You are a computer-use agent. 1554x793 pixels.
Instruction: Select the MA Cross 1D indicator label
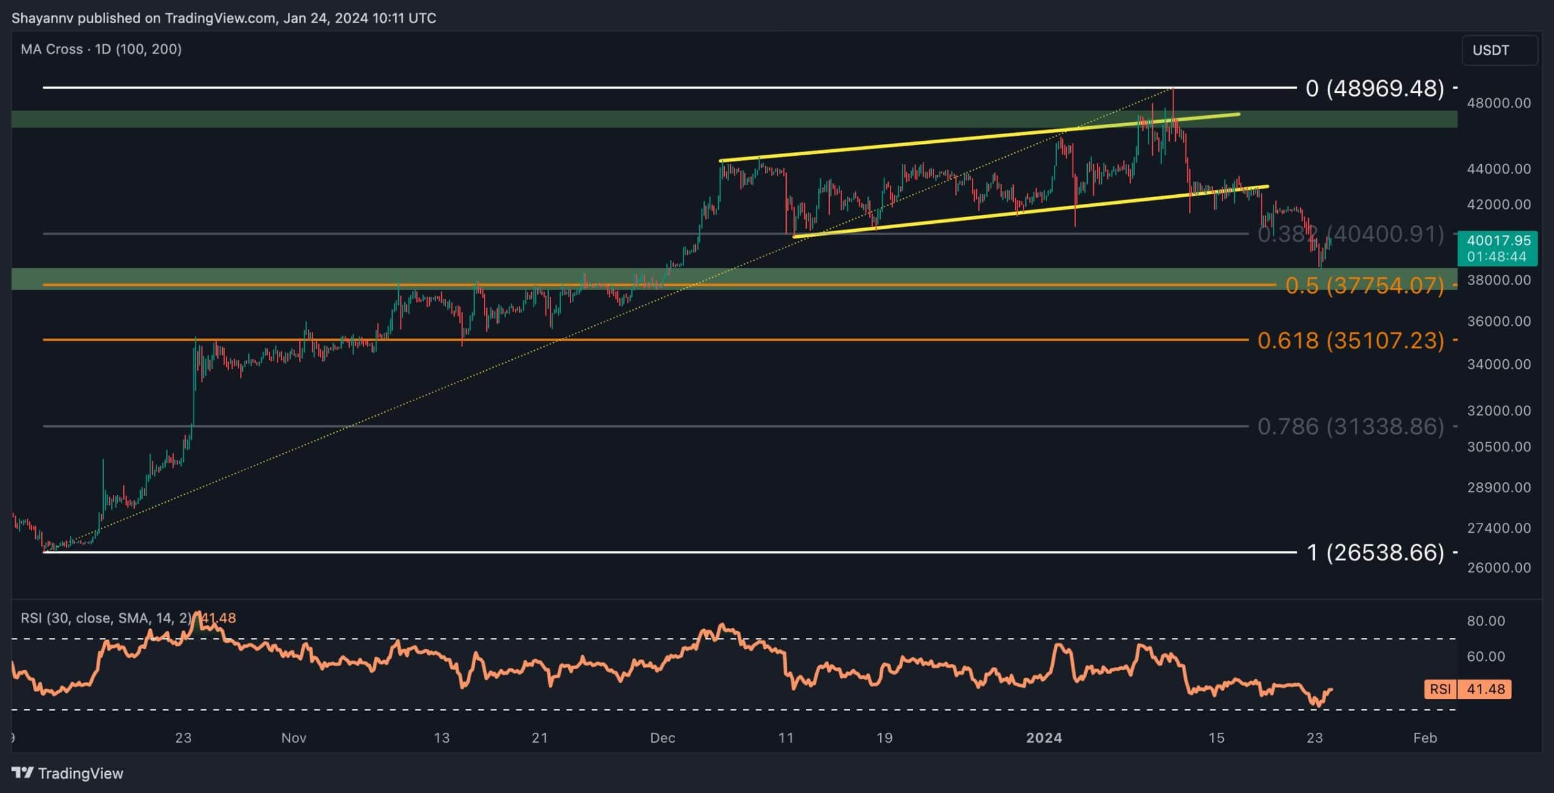coord(101,49)
